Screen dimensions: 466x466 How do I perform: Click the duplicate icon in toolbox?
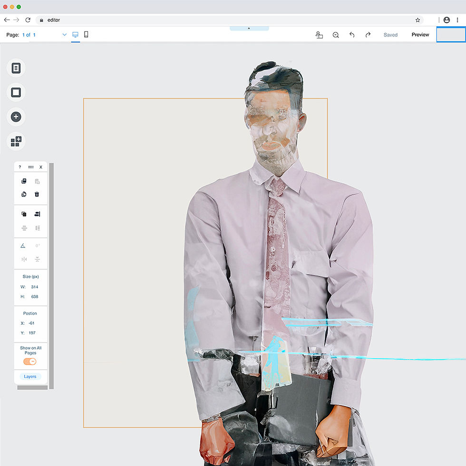pyautogui.click(x=24, y=194)
